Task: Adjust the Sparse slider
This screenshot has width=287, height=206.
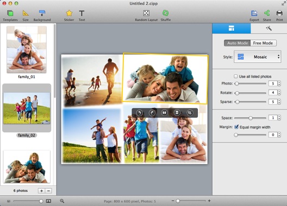Action: pyautogui.click(x=250, y=102)
